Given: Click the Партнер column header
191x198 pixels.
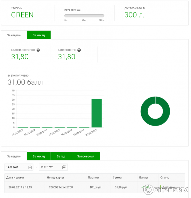Looking at the screenshot, I should pos(93,177).
